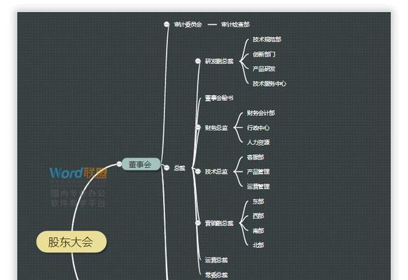This screenshot has height=280, width=408.
Task: Select the 产品管理 subtopic
Action: 258,171
